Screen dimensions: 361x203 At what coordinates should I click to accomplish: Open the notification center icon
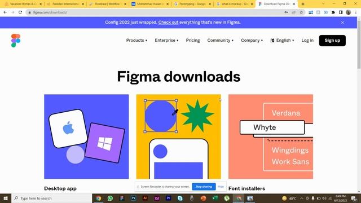pos(354,198)
